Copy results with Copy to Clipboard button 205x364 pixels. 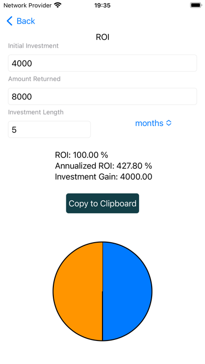[x=102, y=203]
